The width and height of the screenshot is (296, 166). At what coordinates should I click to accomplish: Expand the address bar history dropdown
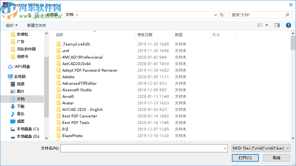tap(215, 15)
